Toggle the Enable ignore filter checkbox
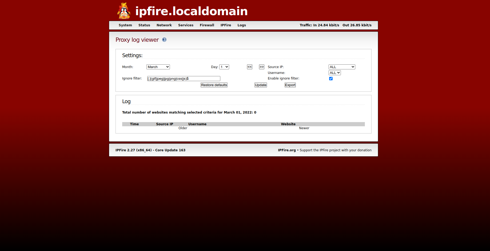Image resolution: width=490 pixels, height=251 pixels. [331, 78]
